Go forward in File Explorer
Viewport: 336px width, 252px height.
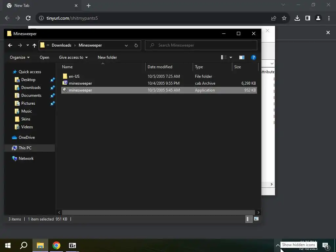(x=20, y=45)
